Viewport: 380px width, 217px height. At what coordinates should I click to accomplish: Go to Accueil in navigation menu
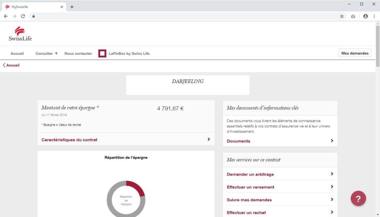tap(17, 53)
